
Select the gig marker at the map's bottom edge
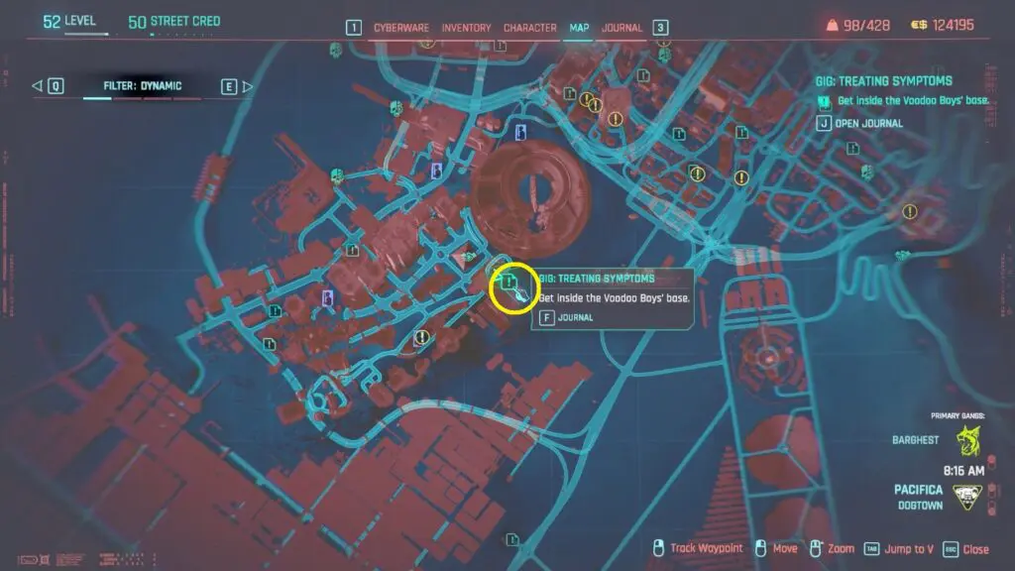[512, 540]
